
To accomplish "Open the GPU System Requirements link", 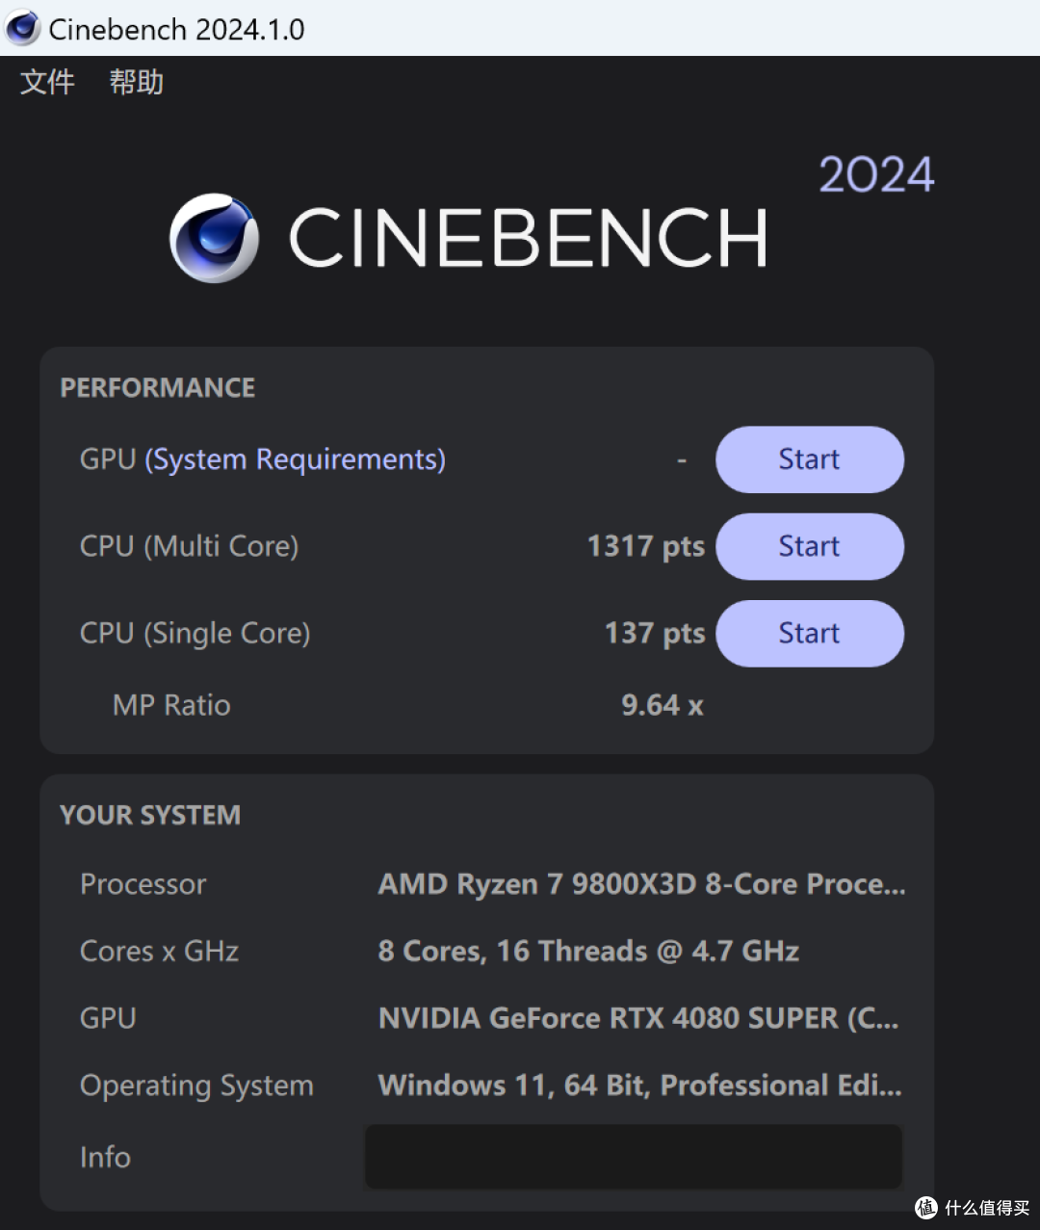I will click(x=295, y=459).
